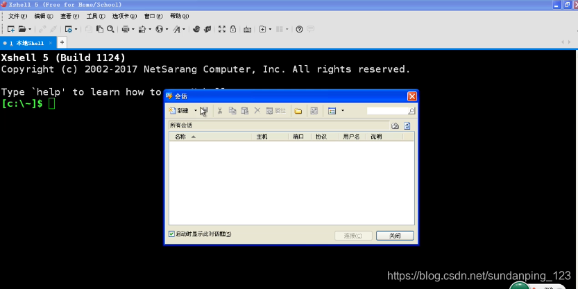Click the search magnifier icon in dialog
This screenshot has height=289, width=578.
tap(411, 111)
